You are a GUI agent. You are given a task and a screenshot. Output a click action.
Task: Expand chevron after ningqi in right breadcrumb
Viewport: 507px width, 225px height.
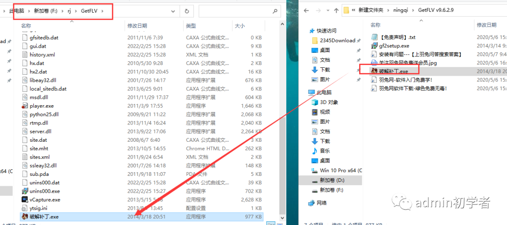click(413, 10)
